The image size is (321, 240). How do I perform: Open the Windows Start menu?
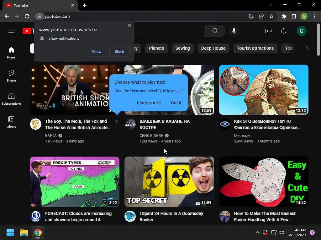(10, 232)
